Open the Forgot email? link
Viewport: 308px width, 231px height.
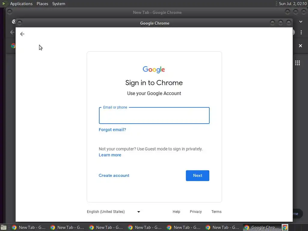coord(112,130)
